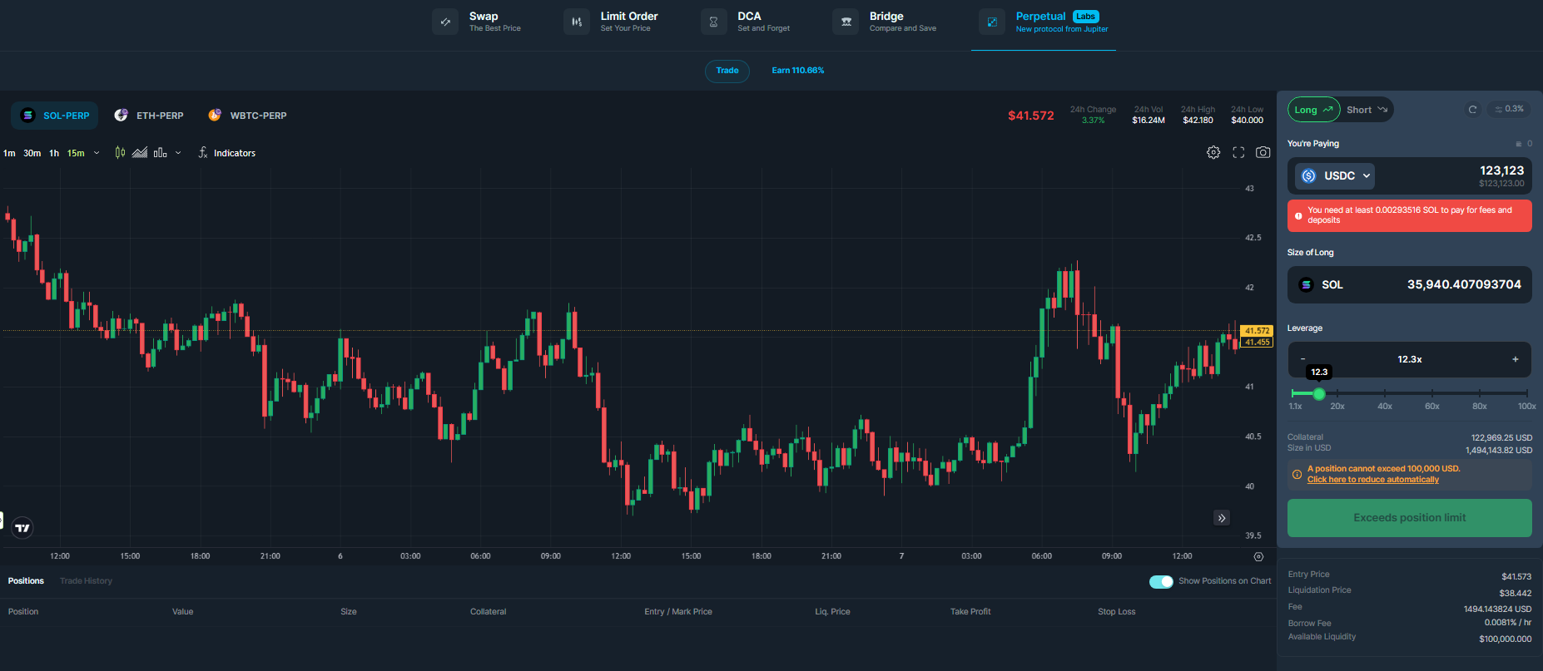Select the area chart style icon
The height and width of the screenshot is (671, 1543).
pos(140,152)
